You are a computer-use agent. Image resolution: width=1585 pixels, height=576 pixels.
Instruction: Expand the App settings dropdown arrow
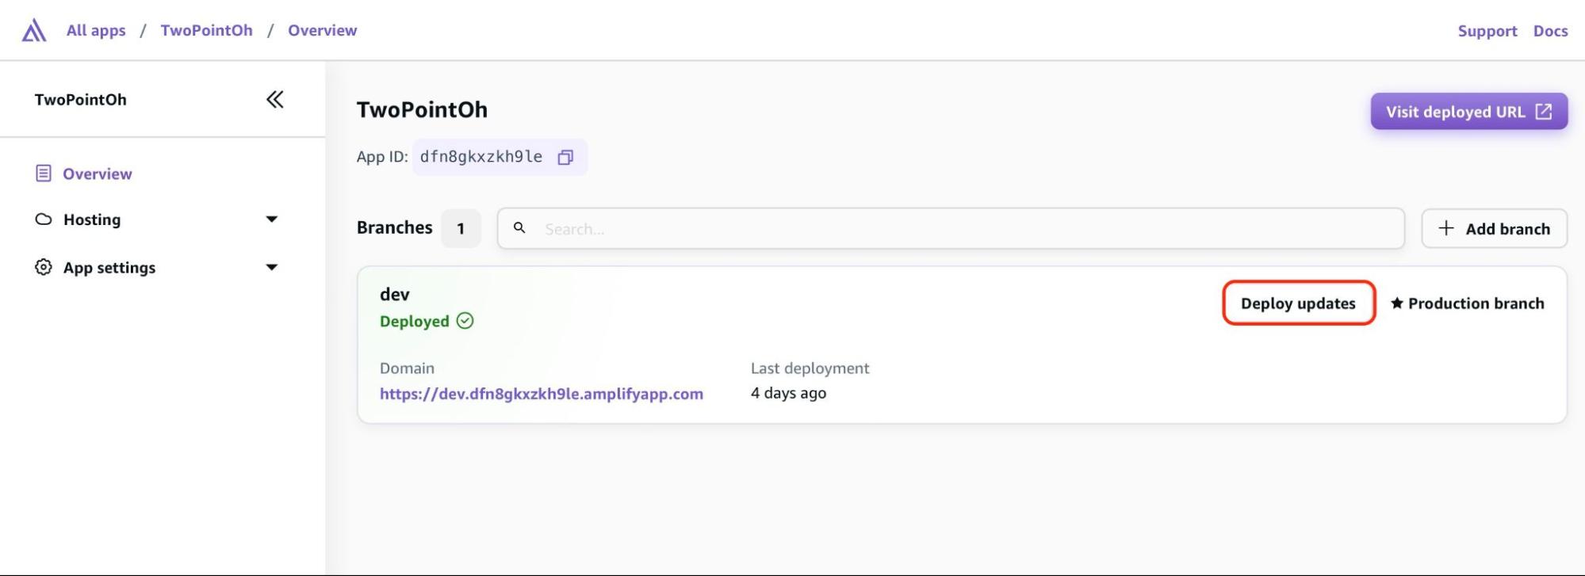pos(271,267)
